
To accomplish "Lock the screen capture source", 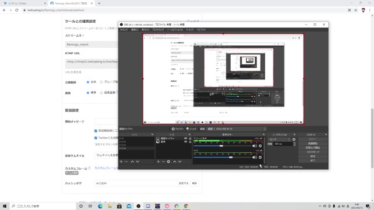I will click(190, 138).
